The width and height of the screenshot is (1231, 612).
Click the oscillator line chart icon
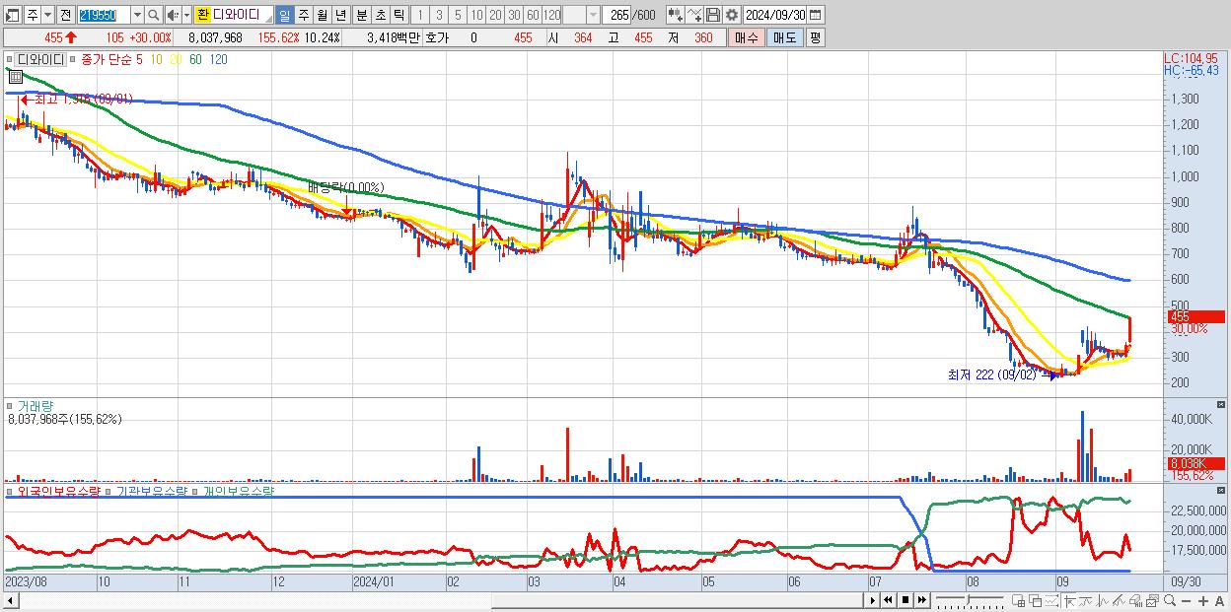[1103, 600]
